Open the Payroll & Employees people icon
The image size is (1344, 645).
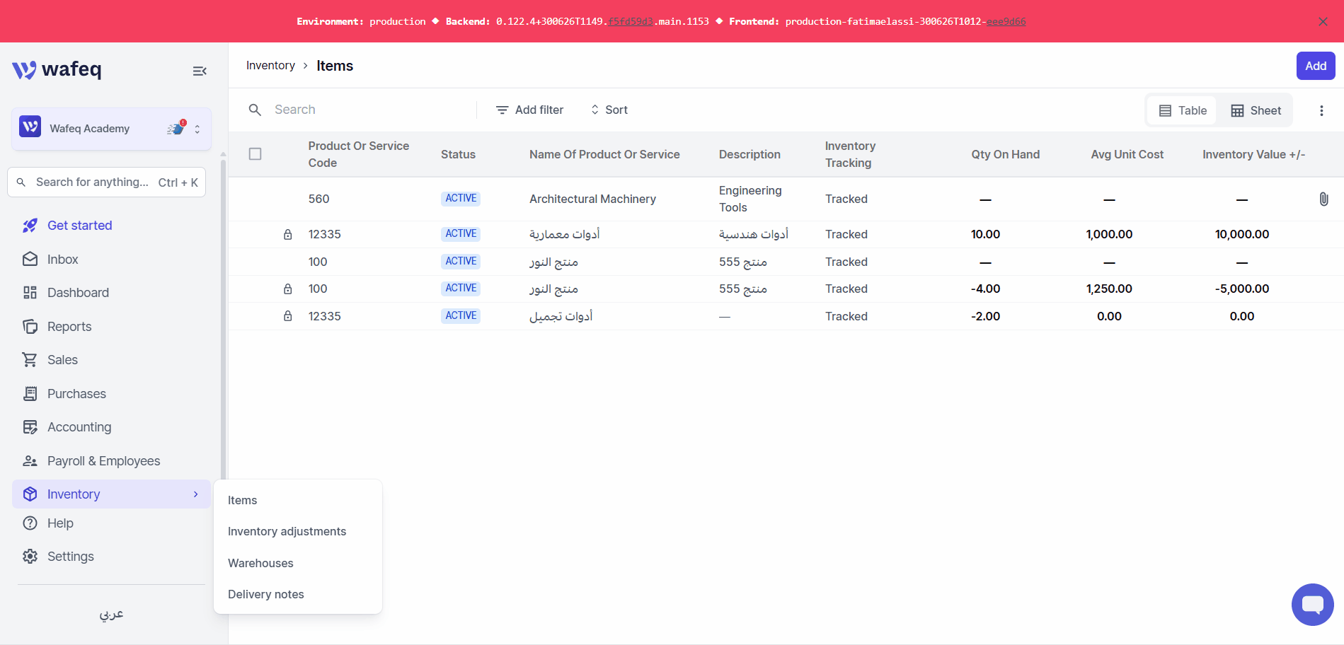tap(30, 461)
